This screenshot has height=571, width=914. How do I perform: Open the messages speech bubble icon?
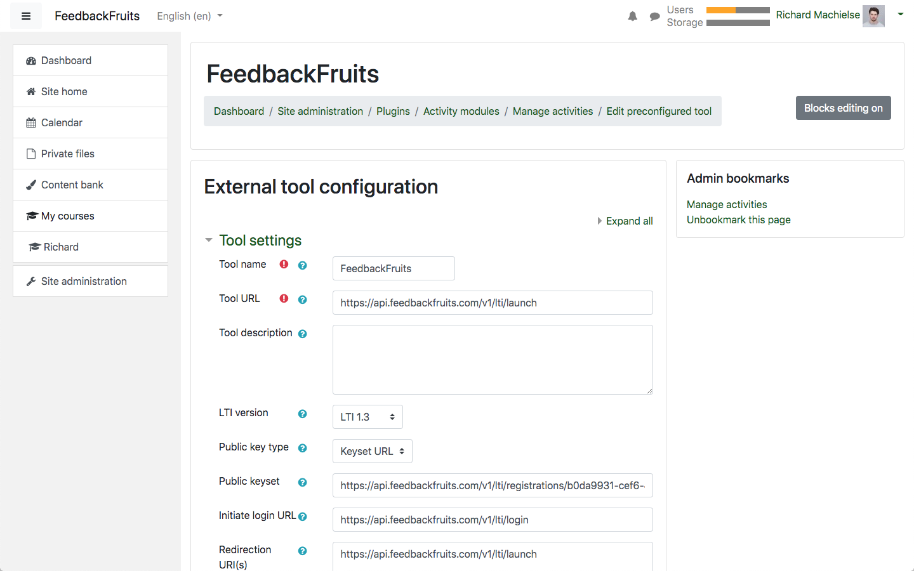pyautogui.click(x=655, y=16)
